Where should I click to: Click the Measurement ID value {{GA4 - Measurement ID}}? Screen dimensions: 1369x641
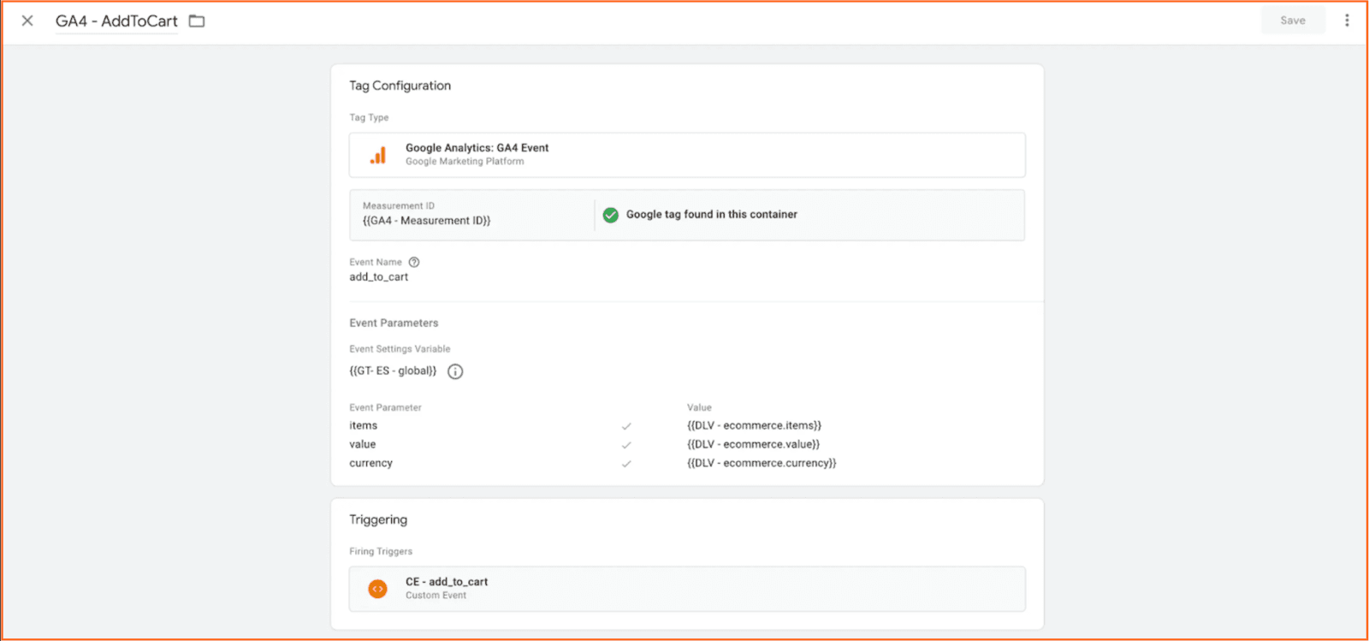point(426,221)
